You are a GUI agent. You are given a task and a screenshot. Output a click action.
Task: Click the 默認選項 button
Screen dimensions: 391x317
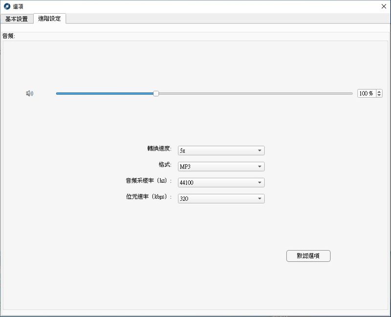[x=308, y=256]
